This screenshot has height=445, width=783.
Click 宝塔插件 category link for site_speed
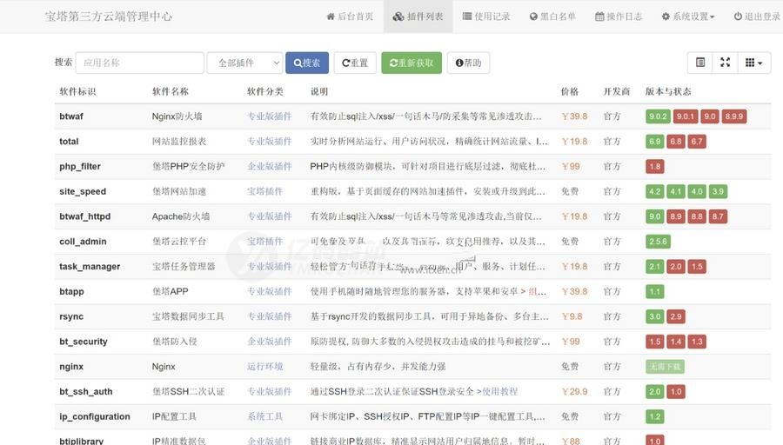tap(265, 191)
